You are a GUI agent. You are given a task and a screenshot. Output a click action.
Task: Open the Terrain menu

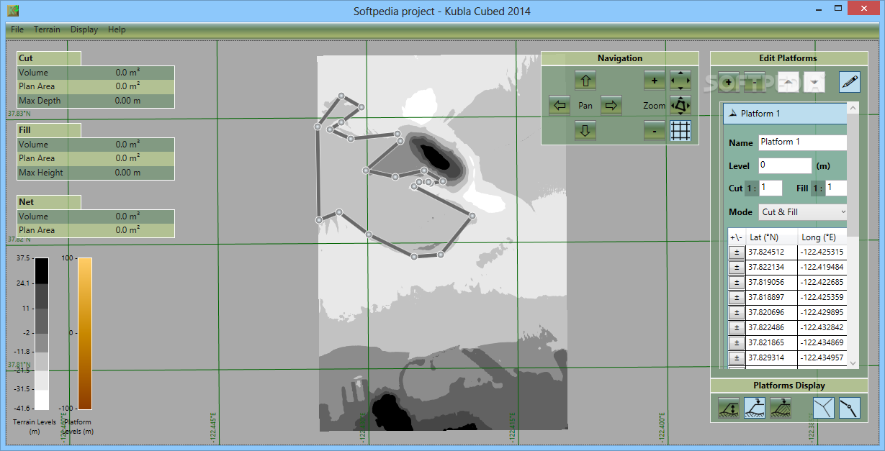[x=47, y=29]
